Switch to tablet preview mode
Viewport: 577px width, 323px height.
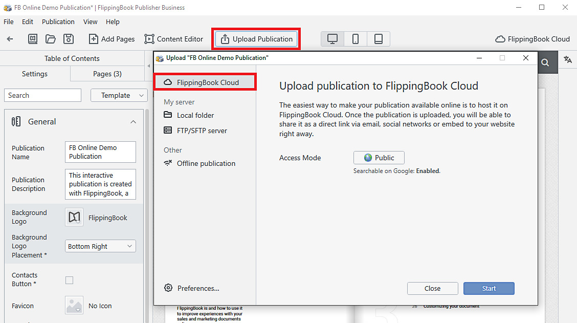(379, 39)
